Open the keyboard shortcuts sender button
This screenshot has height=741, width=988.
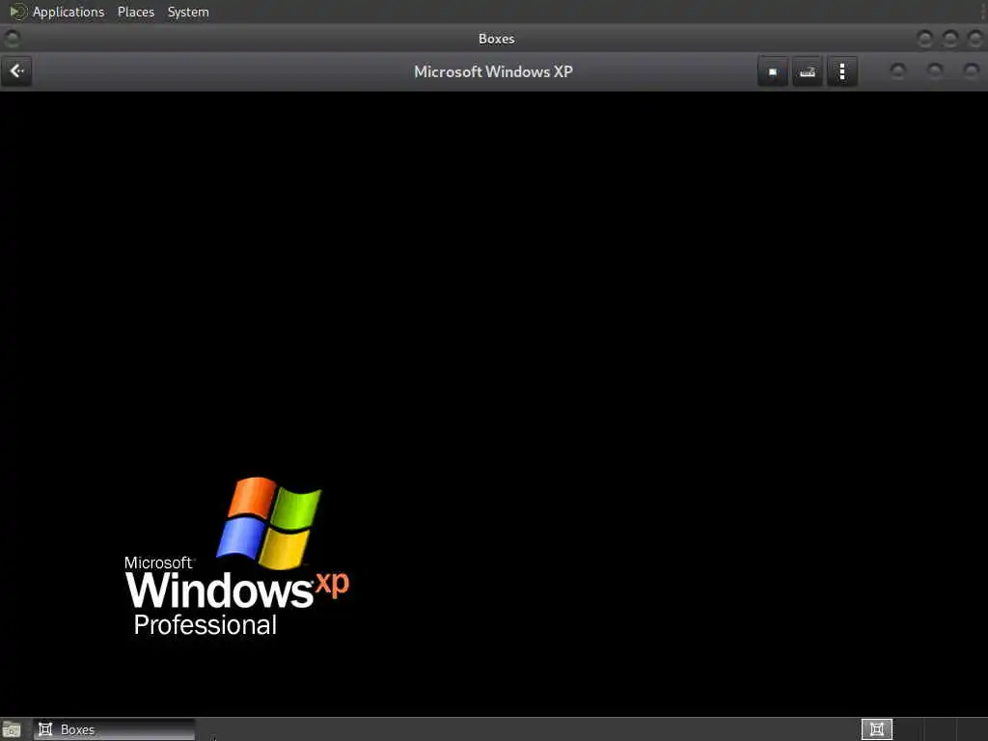808,71
